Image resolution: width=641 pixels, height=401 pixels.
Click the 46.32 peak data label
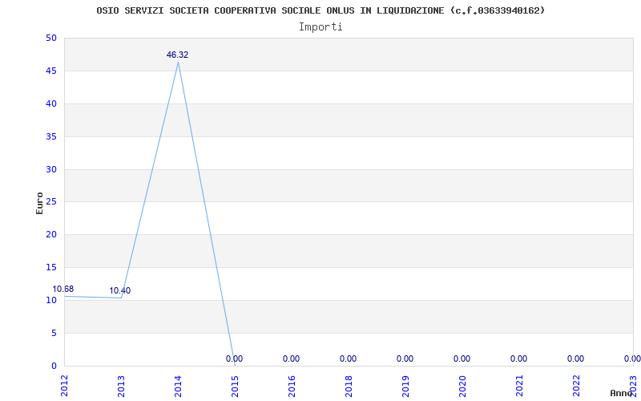point(177,55)
